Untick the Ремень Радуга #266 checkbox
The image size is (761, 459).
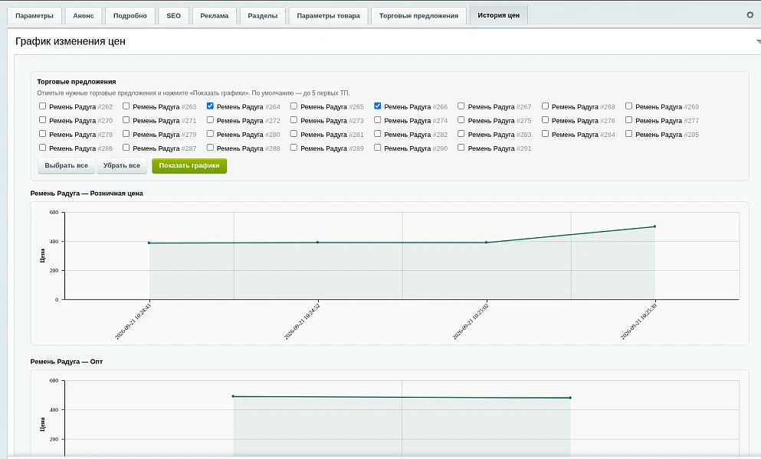click(378, 106)
